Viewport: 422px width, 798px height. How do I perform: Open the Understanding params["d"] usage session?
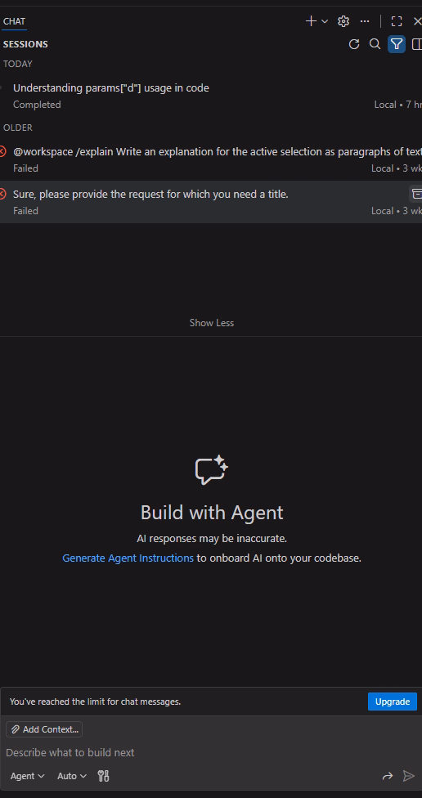(x=211, y=96)
